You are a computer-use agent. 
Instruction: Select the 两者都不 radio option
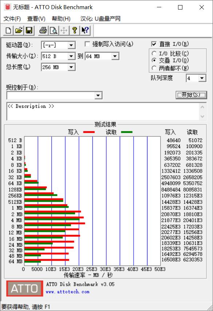pos(154,68)
